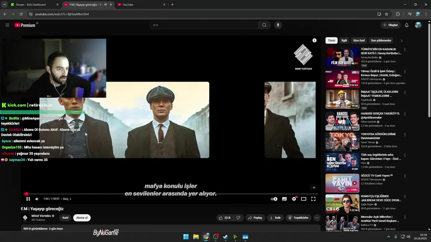Screen dimensions: 431x242
Task: Send thanks via Teşekkürler button
Action: [x=298, y=218]
